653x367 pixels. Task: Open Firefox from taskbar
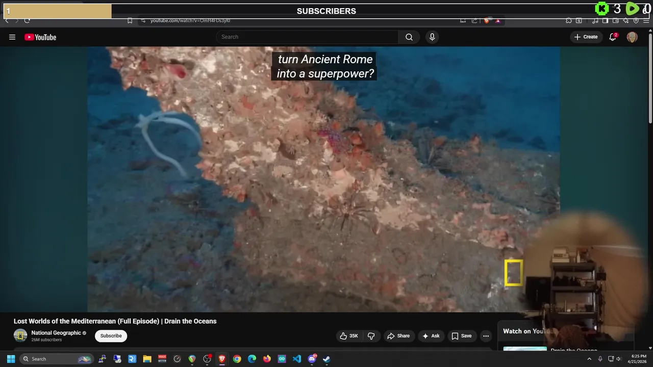click(267, 359)
